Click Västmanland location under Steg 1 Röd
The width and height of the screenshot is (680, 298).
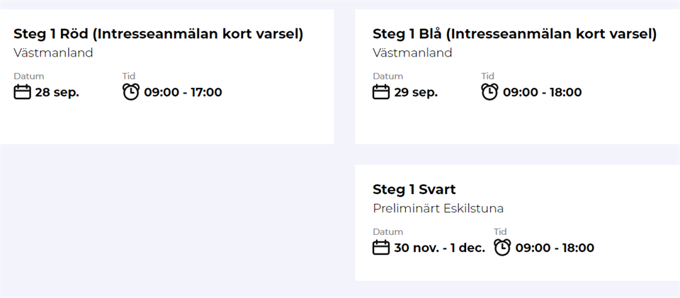[53, 53]
